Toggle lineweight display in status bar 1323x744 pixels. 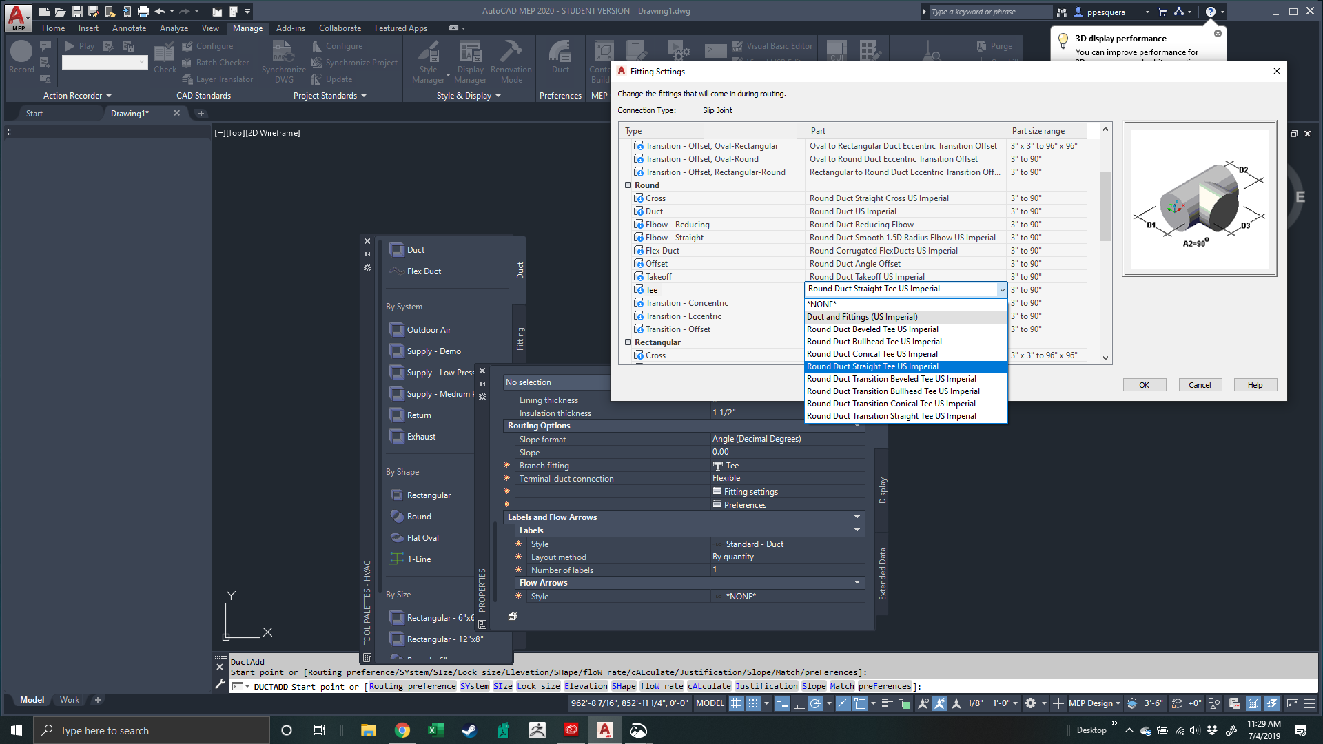pyautogui.click(x=887, y=703)
